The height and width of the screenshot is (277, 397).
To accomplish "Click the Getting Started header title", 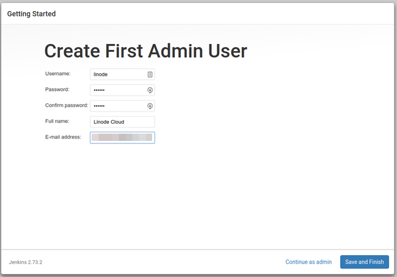I will point(31,13).
